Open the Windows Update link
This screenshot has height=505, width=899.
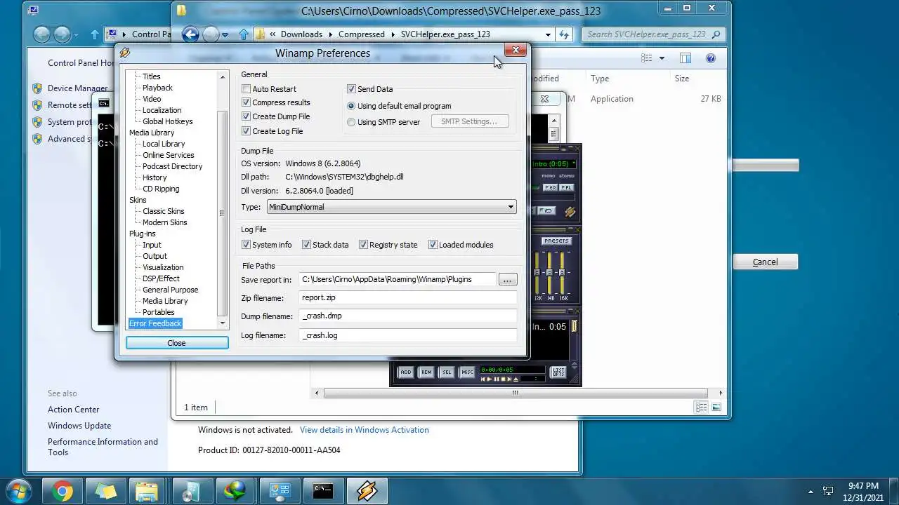click(x=79, y=426)
